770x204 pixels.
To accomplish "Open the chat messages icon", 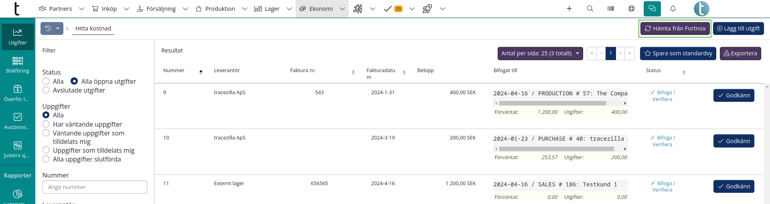I will point(652,9).
